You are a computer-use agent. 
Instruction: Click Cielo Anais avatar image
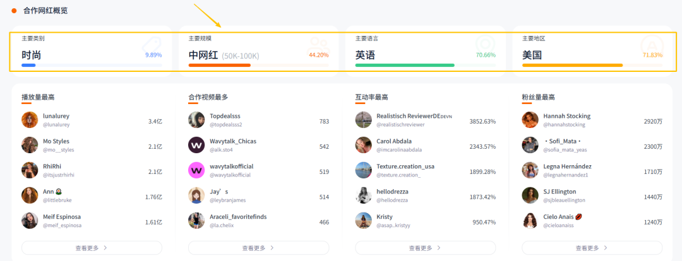click(530, 221)
